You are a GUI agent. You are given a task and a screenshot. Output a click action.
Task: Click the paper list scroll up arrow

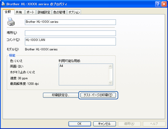(110, 66)
